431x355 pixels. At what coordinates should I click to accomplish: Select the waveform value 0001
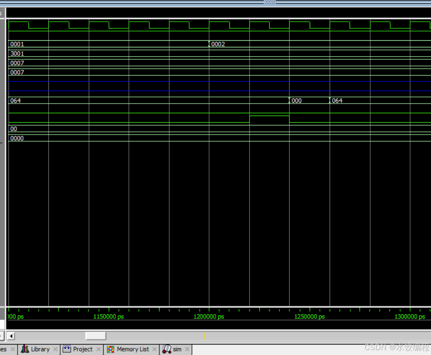(x=17, y=44)
